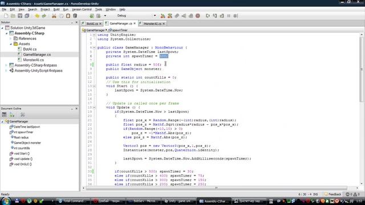Collapse the Solution Unity3dGame tree node
This screenshot has width=365, height=205.
[x=2, y=28]
